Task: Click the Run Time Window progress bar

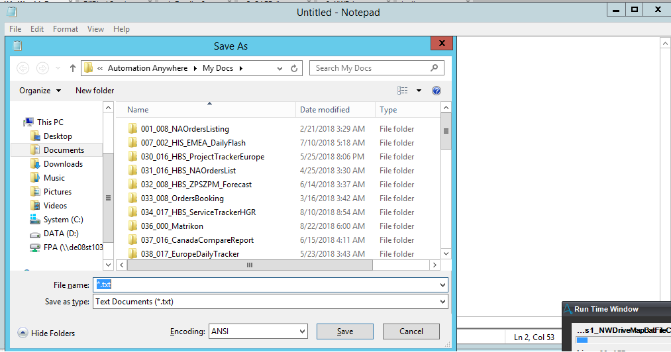Action: click(623, 341)
